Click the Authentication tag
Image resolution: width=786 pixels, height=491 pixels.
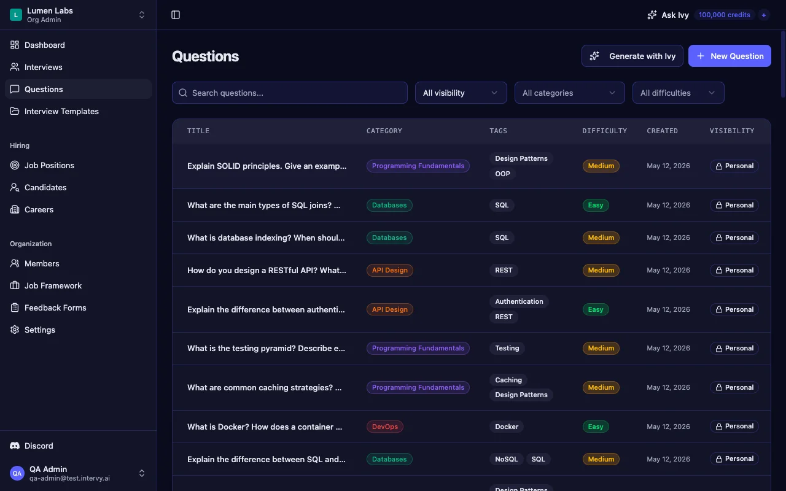(x=519, y=301)
